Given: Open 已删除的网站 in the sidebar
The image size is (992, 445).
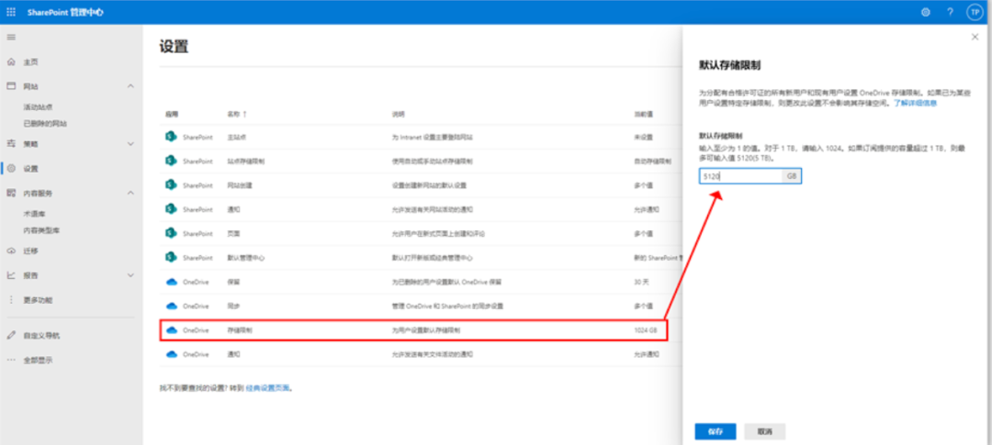Looking at the screenshot, I should coord(45,123).
